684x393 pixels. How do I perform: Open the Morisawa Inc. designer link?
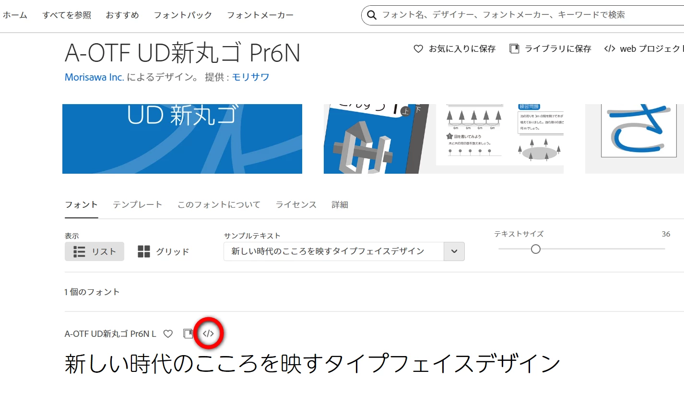point(94,77)
